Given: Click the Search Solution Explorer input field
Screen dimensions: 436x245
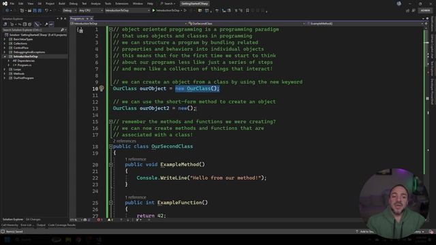Looking at the screenshot, I should pos(31,30).
